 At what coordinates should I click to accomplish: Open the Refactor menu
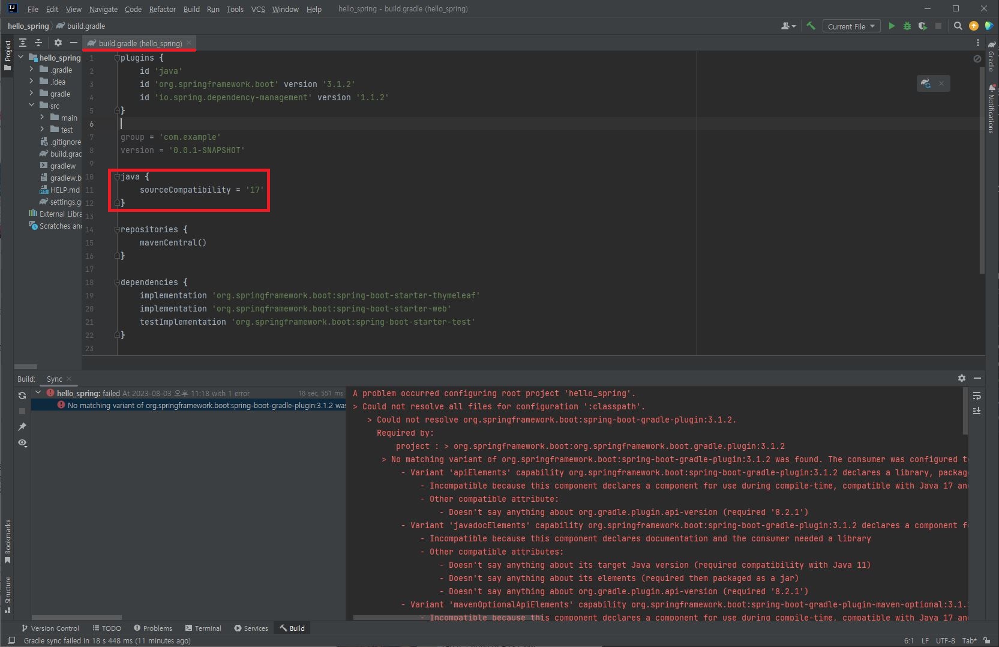click(162, 9)
